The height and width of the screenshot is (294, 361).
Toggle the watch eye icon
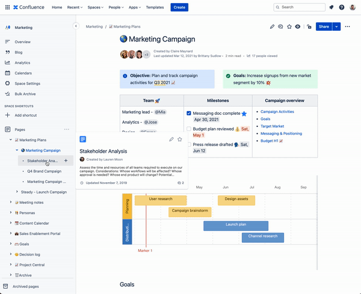point(298,26)
